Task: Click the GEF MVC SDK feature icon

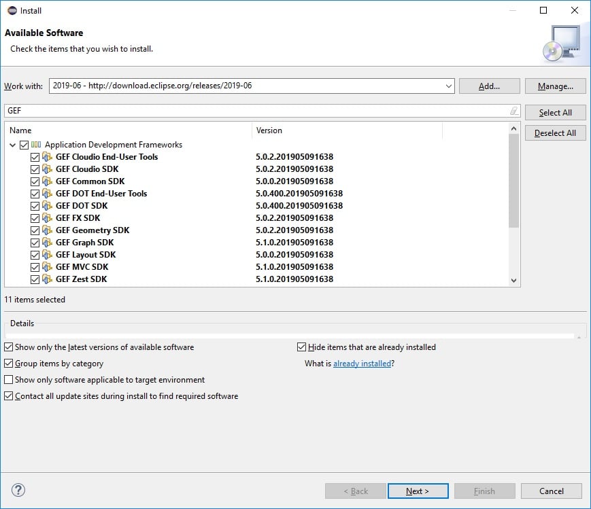Action: 47,267
